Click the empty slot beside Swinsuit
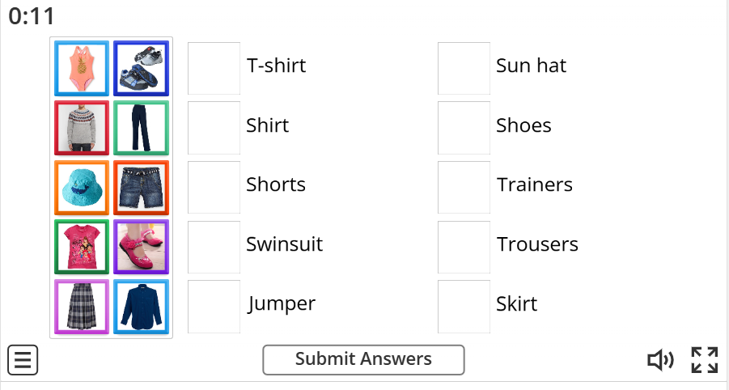Screen dimensions: 729x390 pyautogui.click(x=214, y=248)
